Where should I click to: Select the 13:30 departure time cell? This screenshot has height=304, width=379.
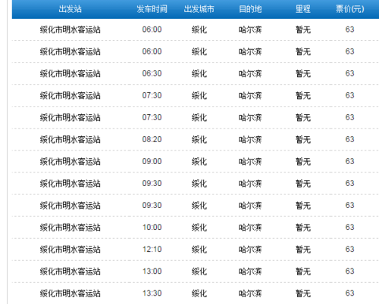(152, 293)
